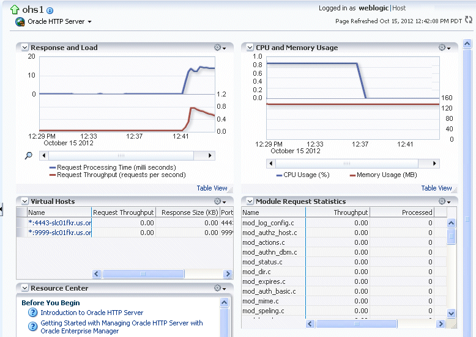Select the mod_dir.c row
476x337 pixels.
click(344, 272)
